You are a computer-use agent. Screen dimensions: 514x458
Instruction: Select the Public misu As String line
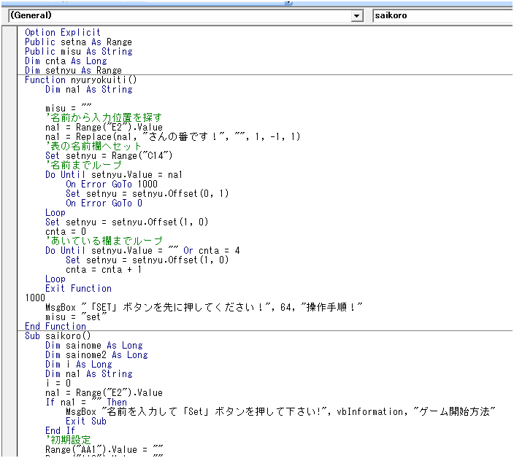(x=78, y=52)
